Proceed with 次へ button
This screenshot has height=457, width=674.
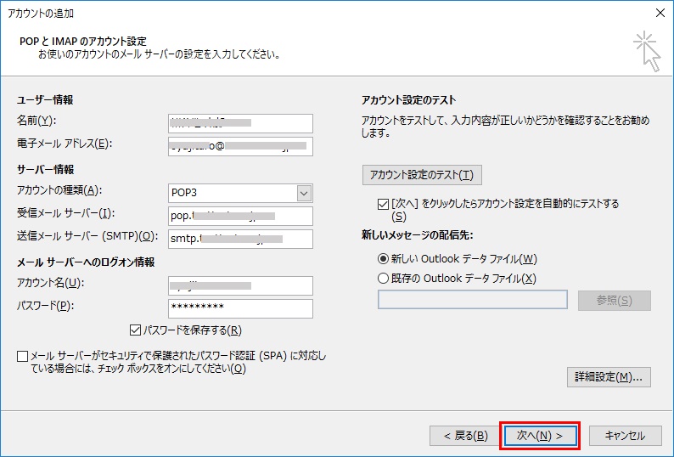tap(540, 436)
